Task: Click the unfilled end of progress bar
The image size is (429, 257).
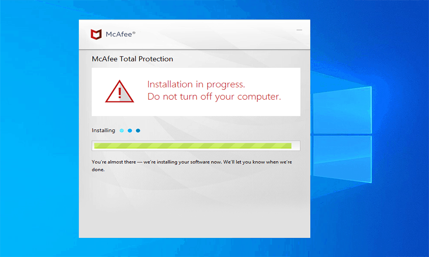Action: click(296, 146)
